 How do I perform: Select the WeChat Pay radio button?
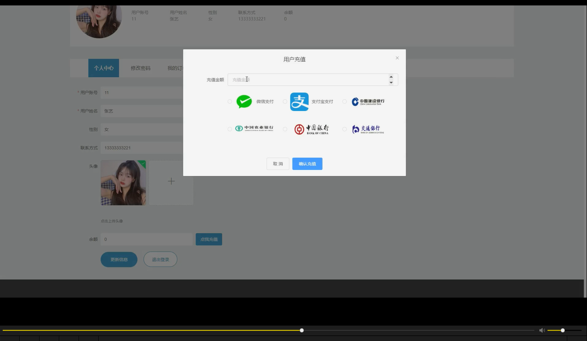230,102
